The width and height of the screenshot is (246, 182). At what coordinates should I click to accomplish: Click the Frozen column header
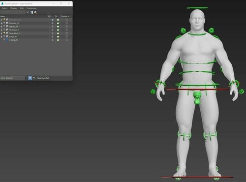(x=52, y=16)
